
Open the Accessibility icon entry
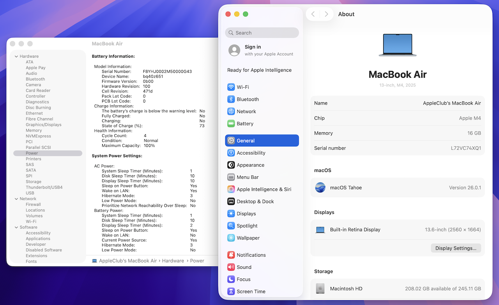[231, 153]
